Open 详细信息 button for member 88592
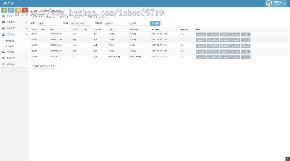The width and height of the screenshot is (290, 161). click(246, 34)
